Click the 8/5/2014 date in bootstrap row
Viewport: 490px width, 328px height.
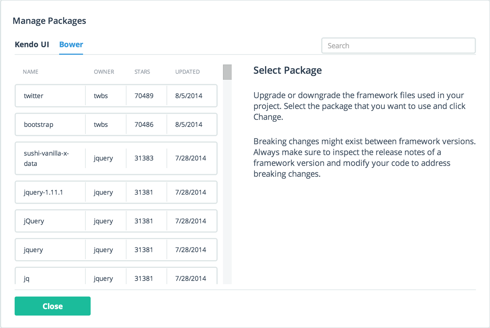coord(189,124)
